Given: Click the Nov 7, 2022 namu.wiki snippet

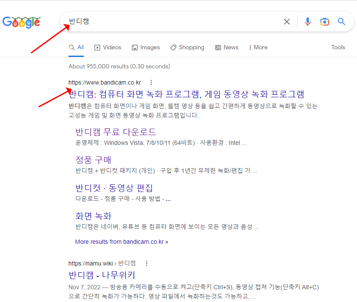Looking at the screenshot, I should click(193, 291).
